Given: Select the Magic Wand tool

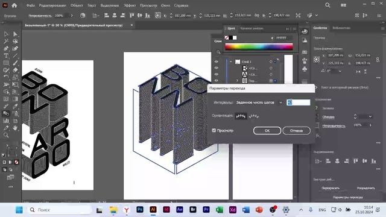Looking at the screenshot, I should click(x=6, y=41).
